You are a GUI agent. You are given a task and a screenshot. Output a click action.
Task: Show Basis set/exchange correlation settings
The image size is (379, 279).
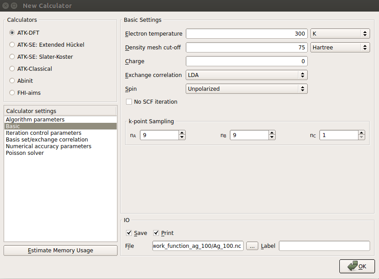pos(61,140)
